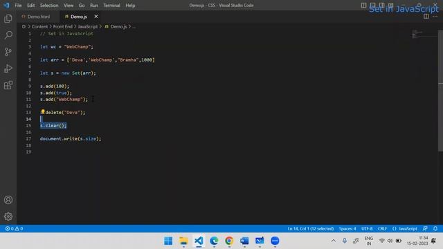The width and height of the screenshot is (443, 249).
Task: Open the taskbar clock and date
Action: tap(417, 241)
